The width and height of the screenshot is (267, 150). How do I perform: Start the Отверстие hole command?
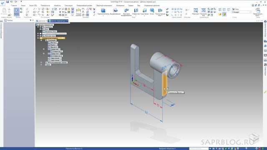coord(136,12)
